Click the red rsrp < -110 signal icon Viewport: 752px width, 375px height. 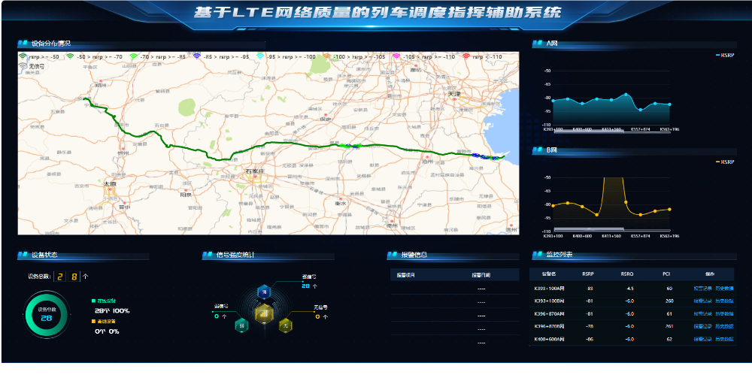tap(466, 56)
